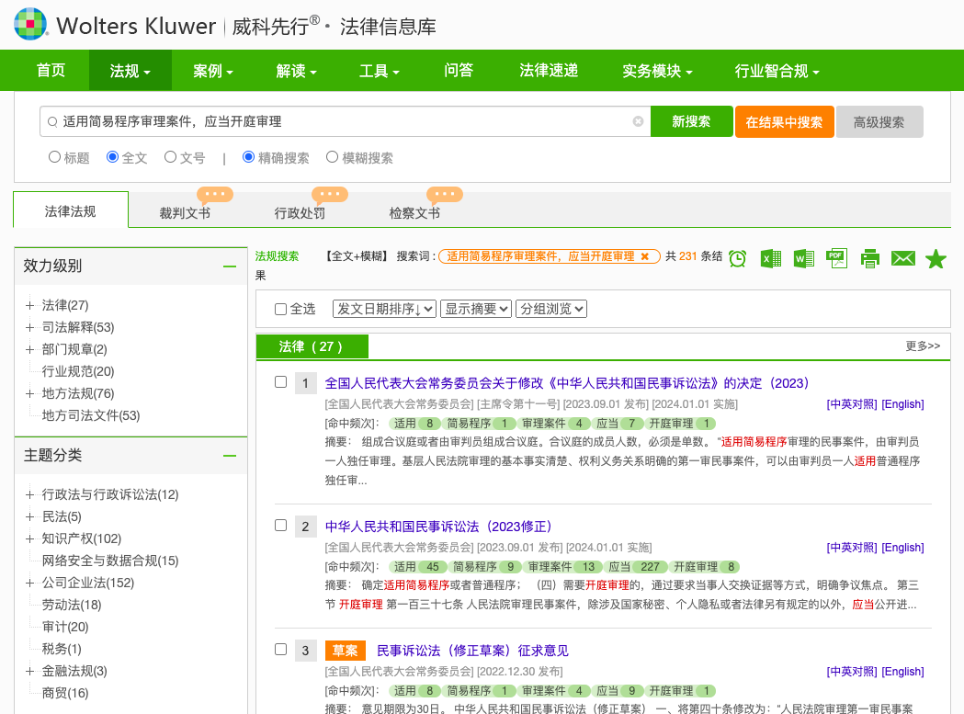Viewport: 964px width, 714px height.
Task: Open the bubble above 检察文书 tab
Action: click(x=445, y=194)
